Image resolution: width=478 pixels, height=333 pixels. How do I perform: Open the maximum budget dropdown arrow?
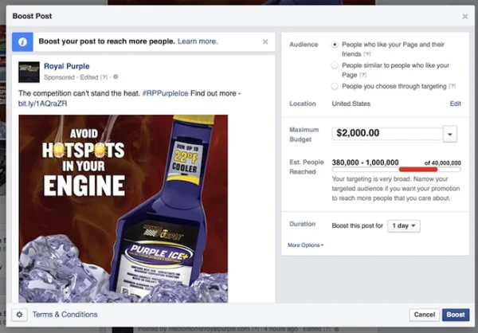click(x=450, y=134)
